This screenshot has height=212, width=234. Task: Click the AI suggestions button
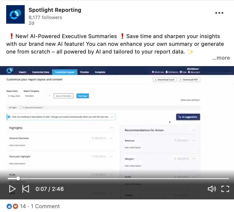(188, 117)
